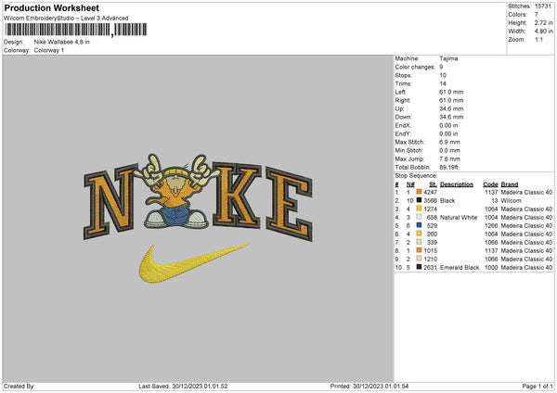This screenshot has height=393, width=557.
Task: Select the 'Brand' column header
Action: pos(510,184)
